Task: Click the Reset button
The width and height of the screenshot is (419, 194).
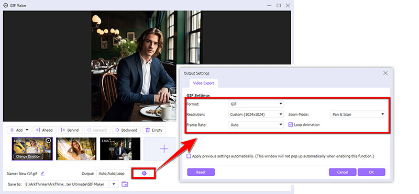Action: coord(201,172)
